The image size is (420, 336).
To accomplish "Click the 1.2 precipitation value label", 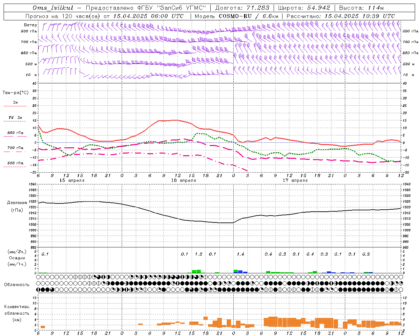I will click(x=199, y=254).
